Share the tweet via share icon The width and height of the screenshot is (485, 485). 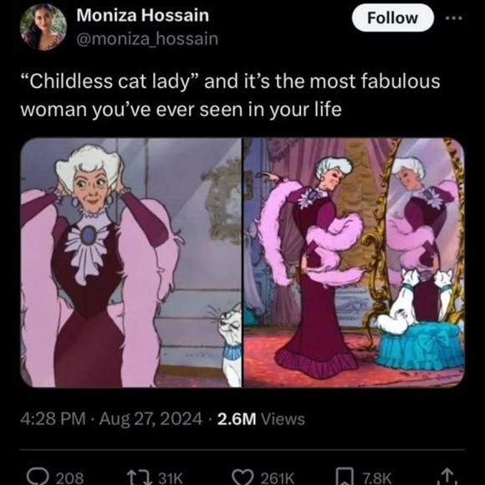click(447, 477)
